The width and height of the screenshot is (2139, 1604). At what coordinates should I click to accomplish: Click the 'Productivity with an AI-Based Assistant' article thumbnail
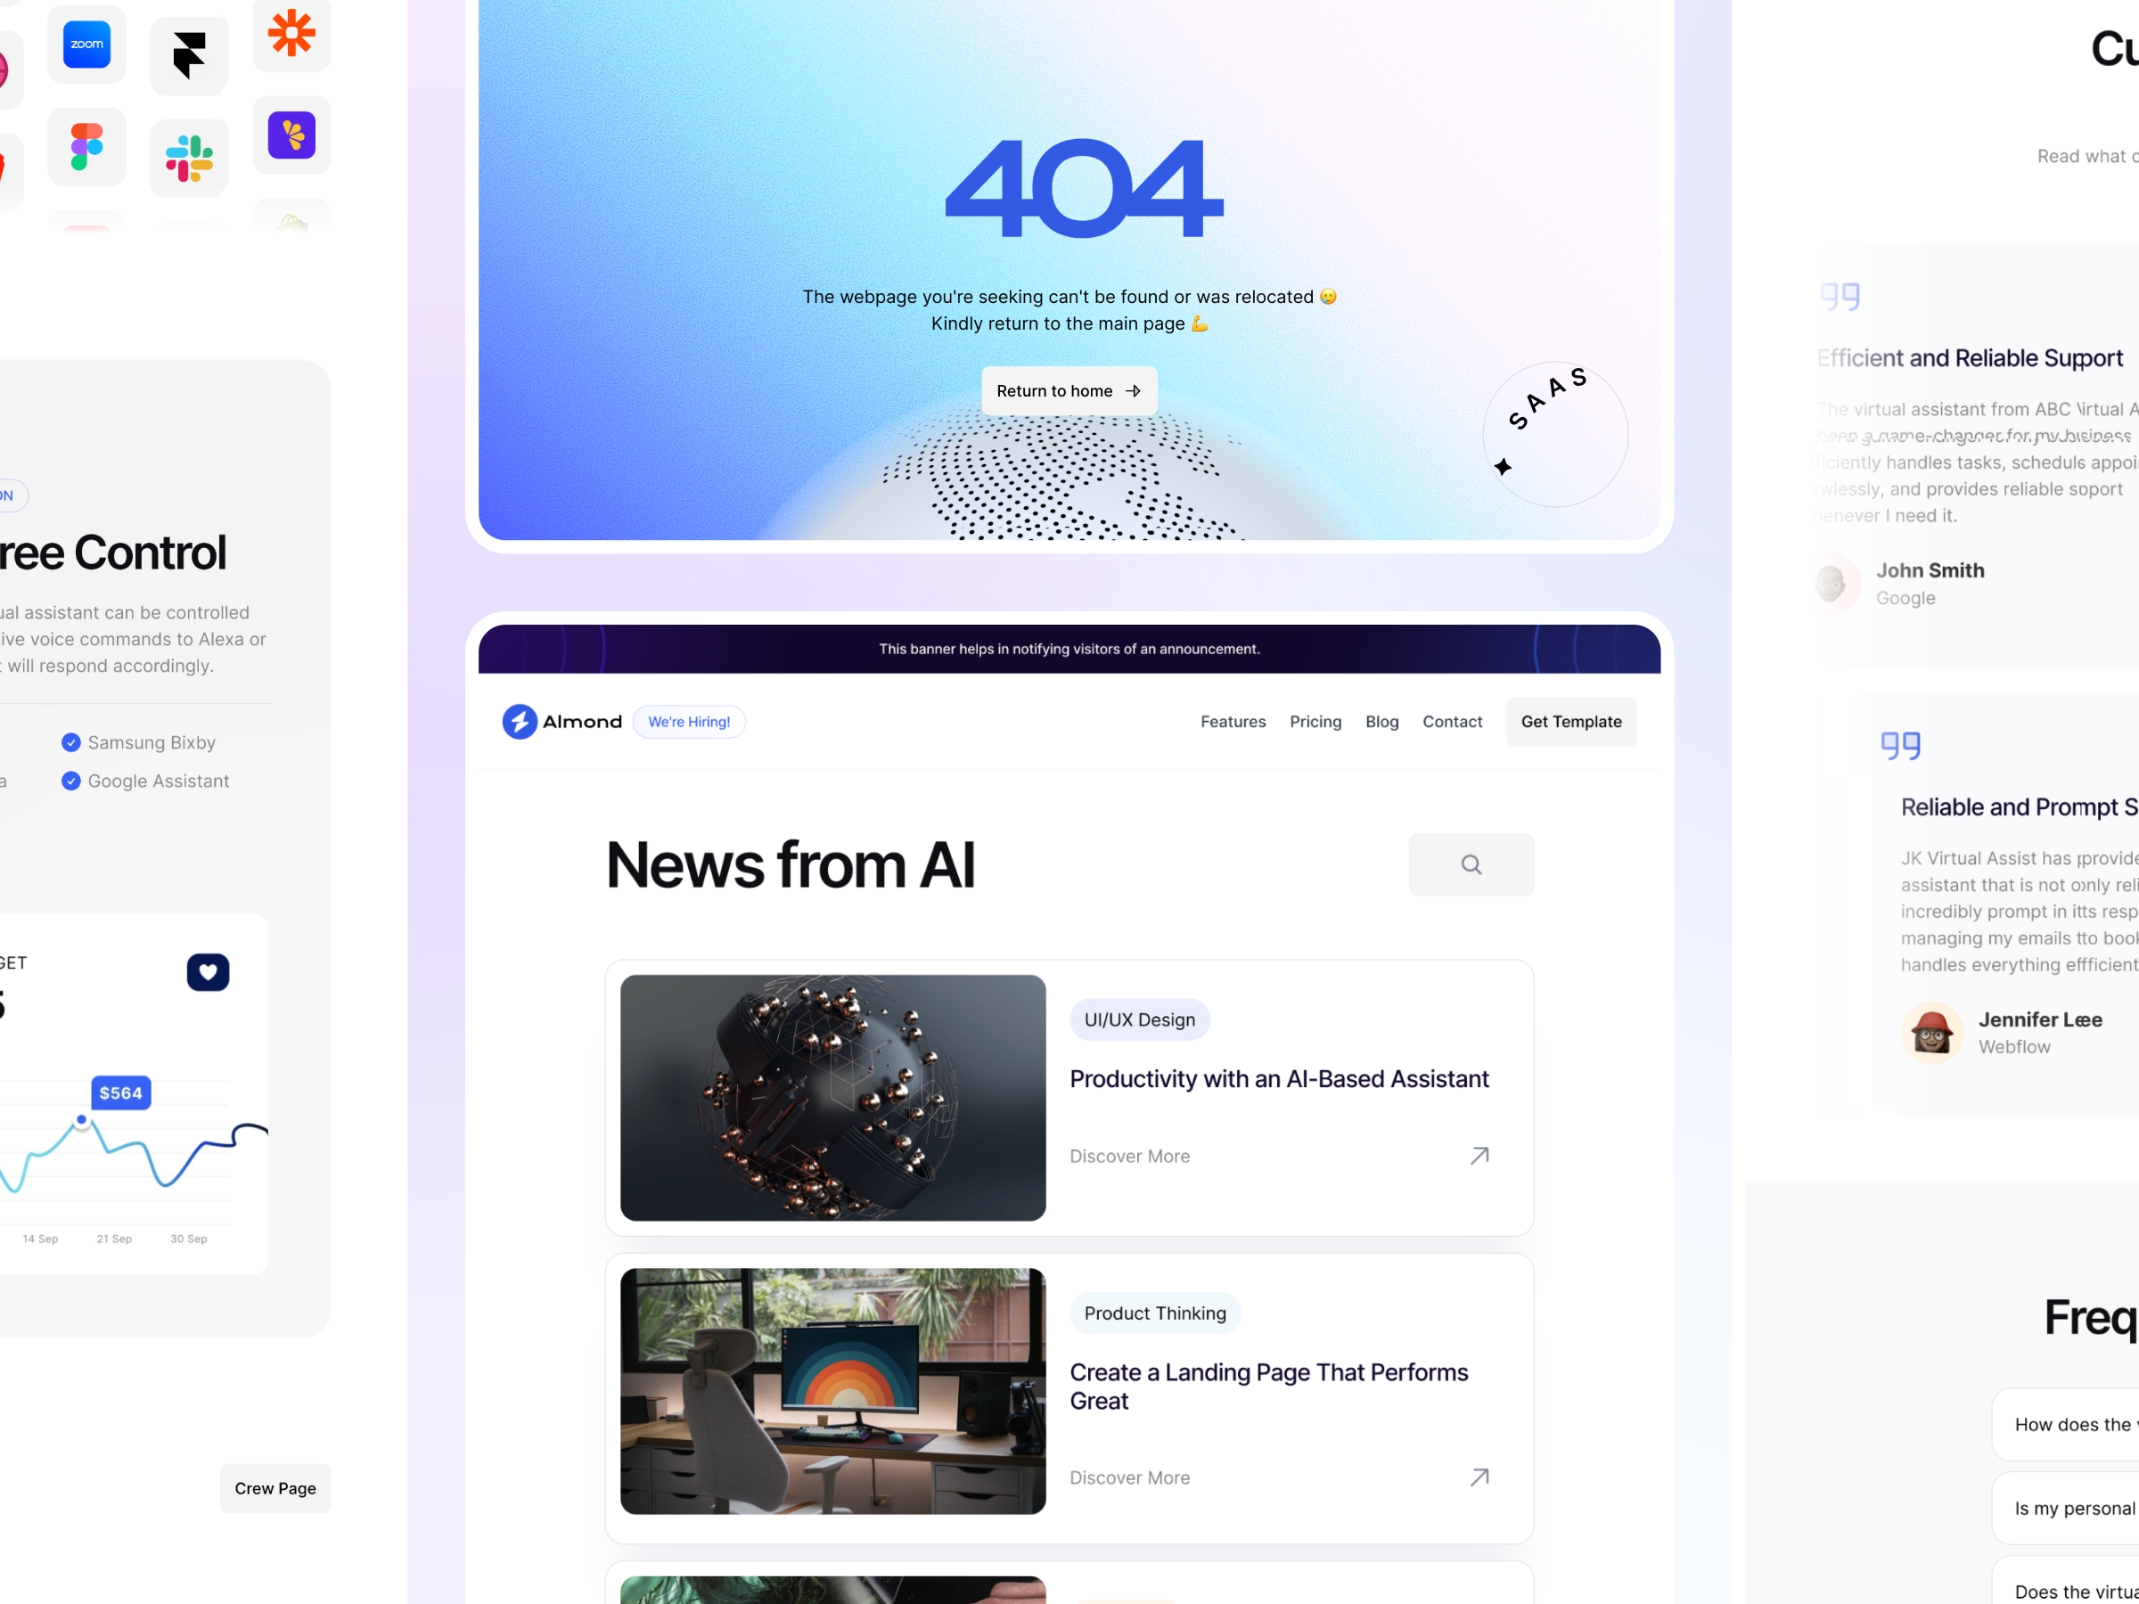(831, 1095)
